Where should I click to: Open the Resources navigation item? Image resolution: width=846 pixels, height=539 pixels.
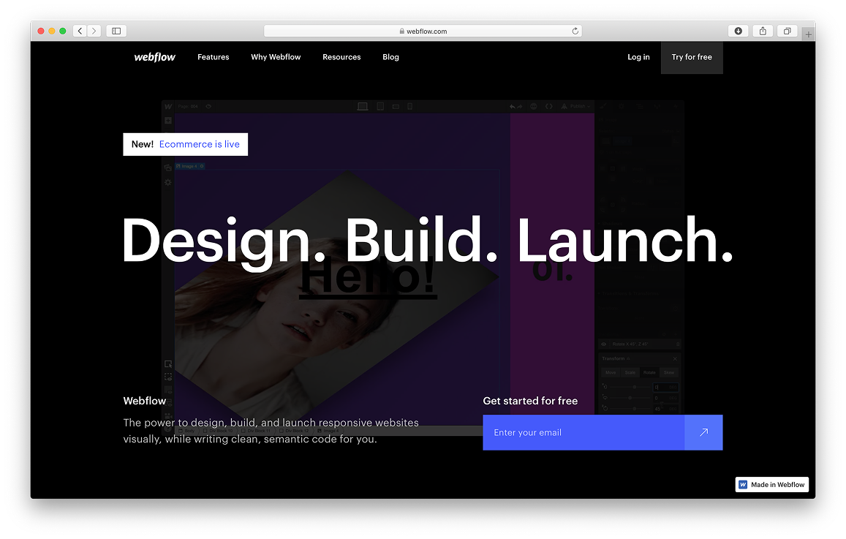341,56
